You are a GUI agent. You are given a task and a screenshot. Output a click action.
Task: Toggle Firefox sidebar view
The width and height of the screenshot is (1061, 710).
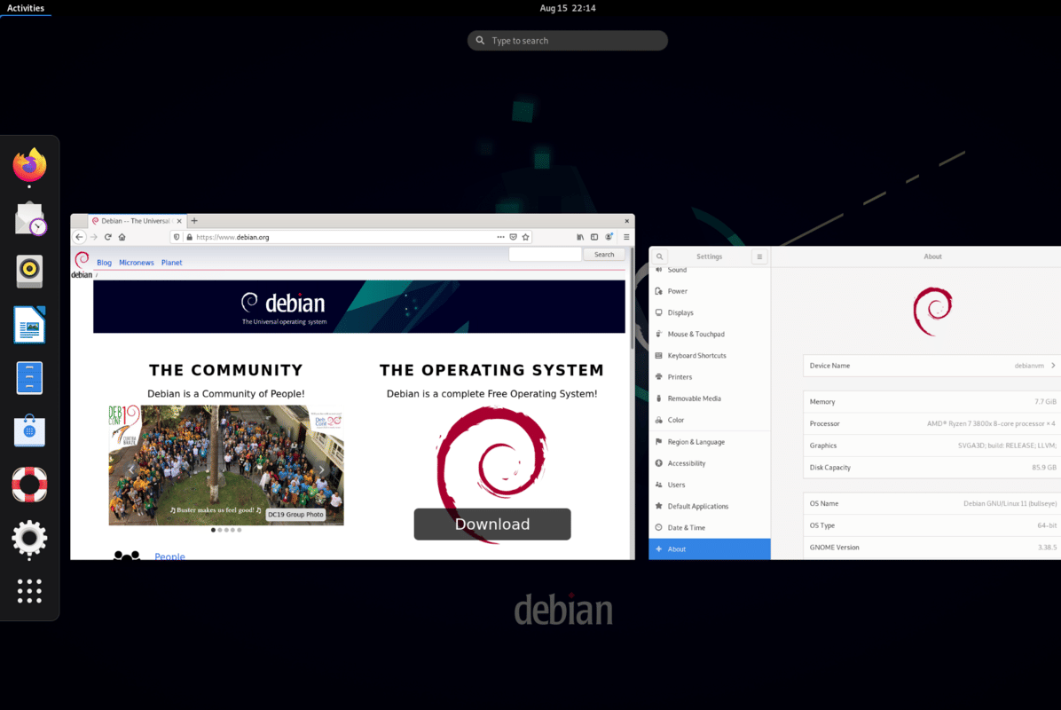[594, 237]
